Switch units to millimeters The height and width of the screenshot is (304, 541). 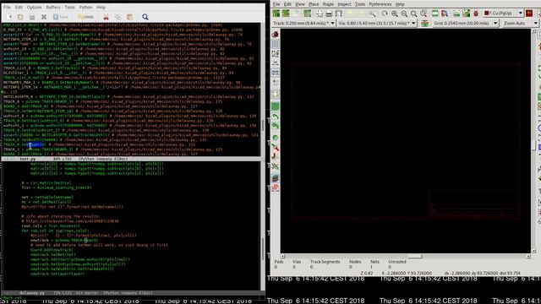[x=275, y=73]
